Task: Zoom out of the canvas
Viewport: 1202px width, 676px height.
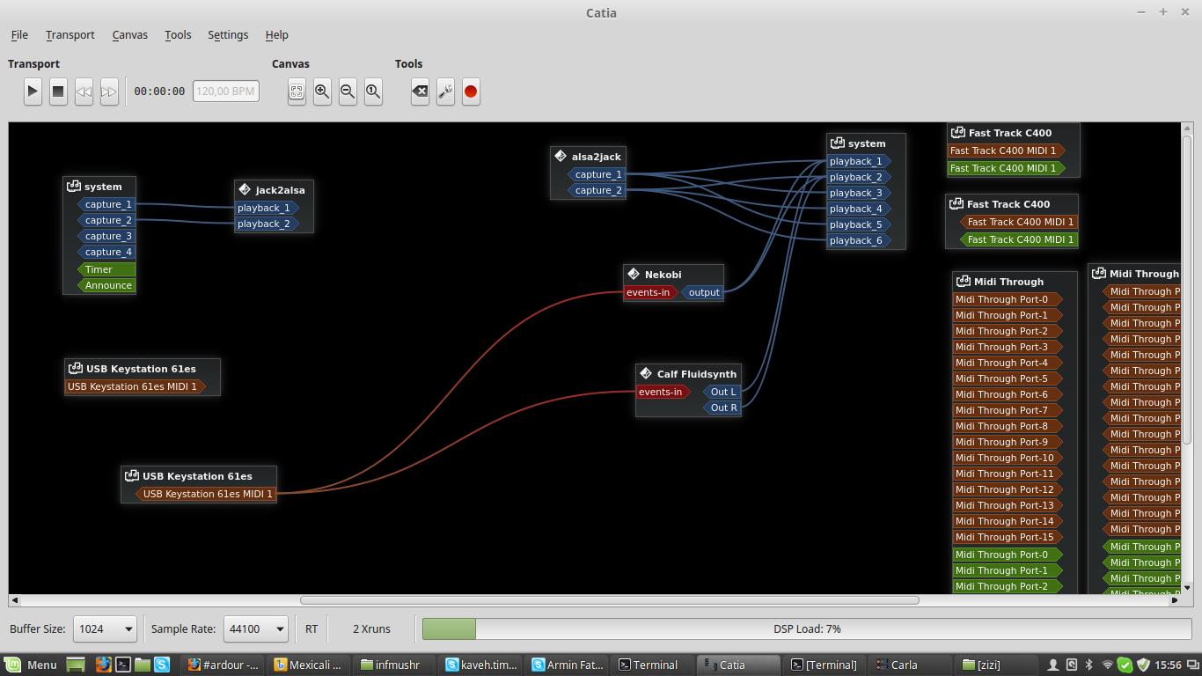Action: click(348, 91)
